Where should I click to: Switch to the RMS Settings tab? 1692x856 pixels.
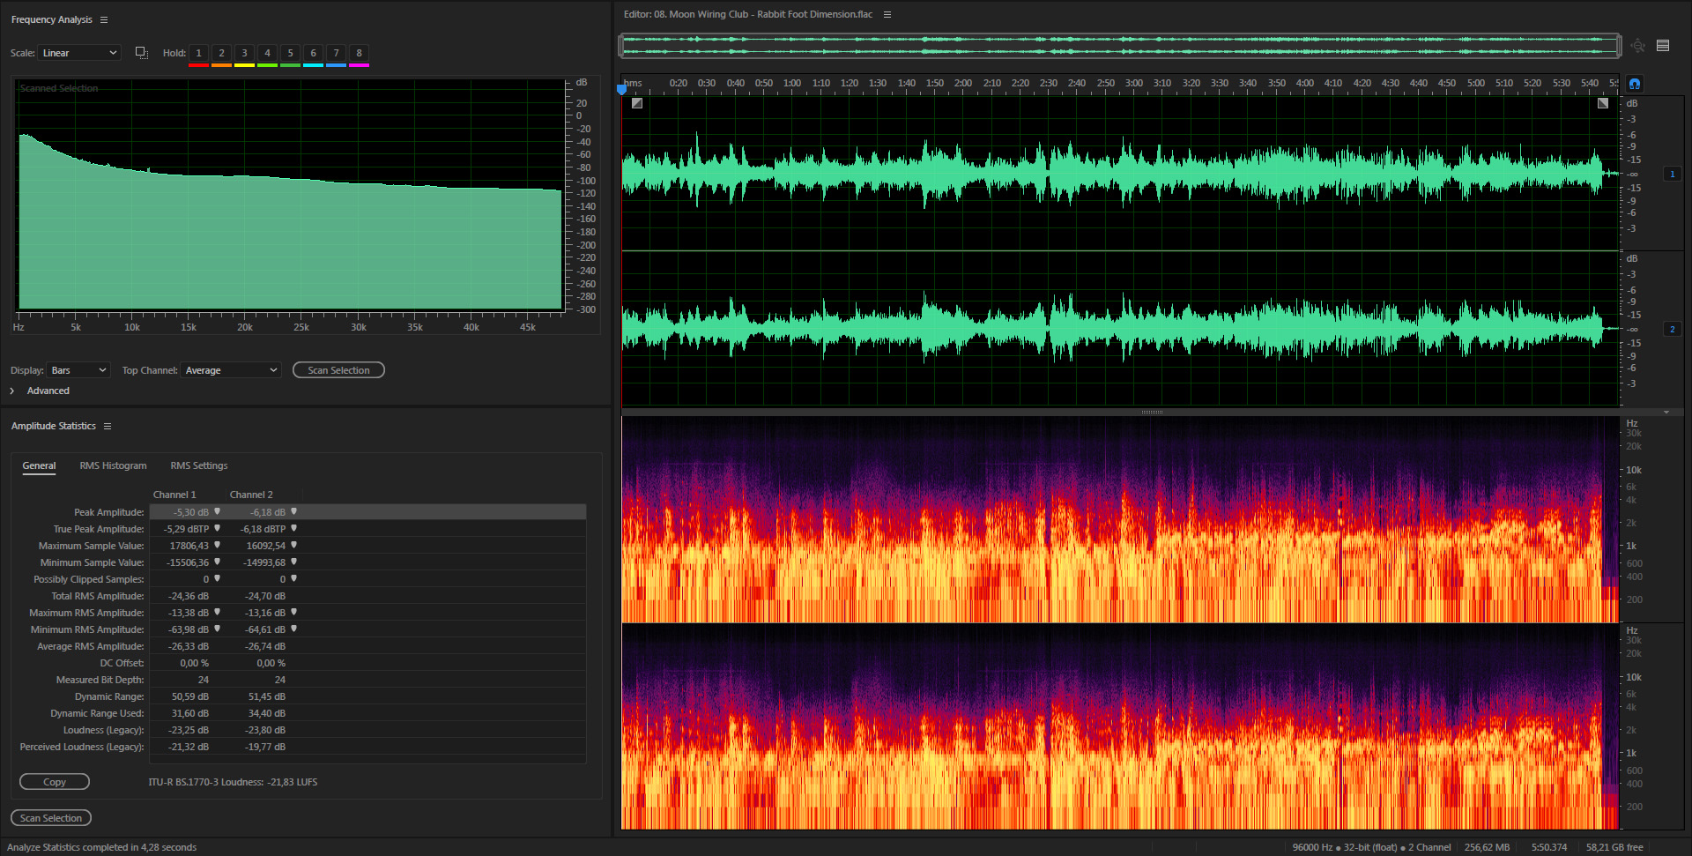(199, 465)
